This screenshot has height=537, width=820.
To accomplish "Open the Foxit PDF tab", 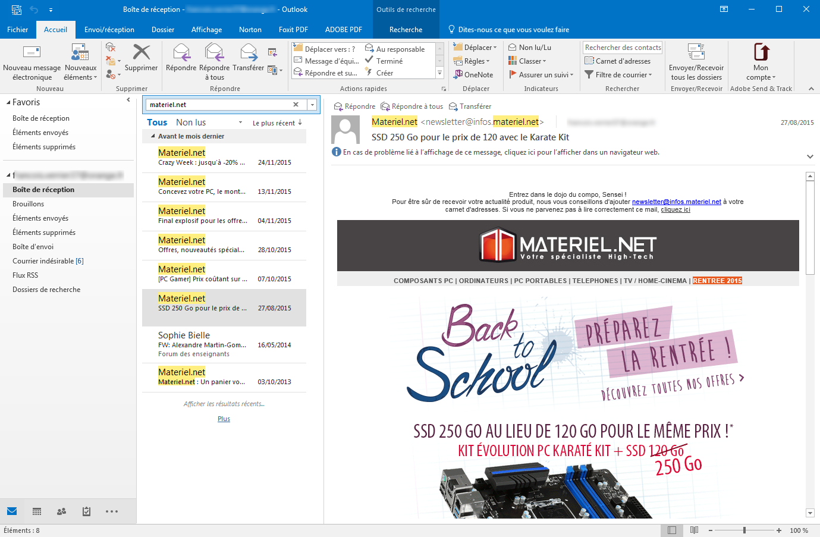I will (293, 29).
